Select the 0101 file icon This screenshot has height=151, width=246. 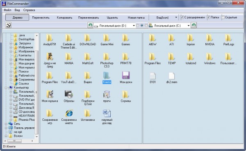[x=153, y=76]
